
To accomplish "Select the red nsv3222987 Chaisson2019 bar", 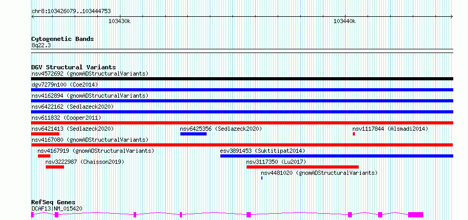I will pos(55,167).
